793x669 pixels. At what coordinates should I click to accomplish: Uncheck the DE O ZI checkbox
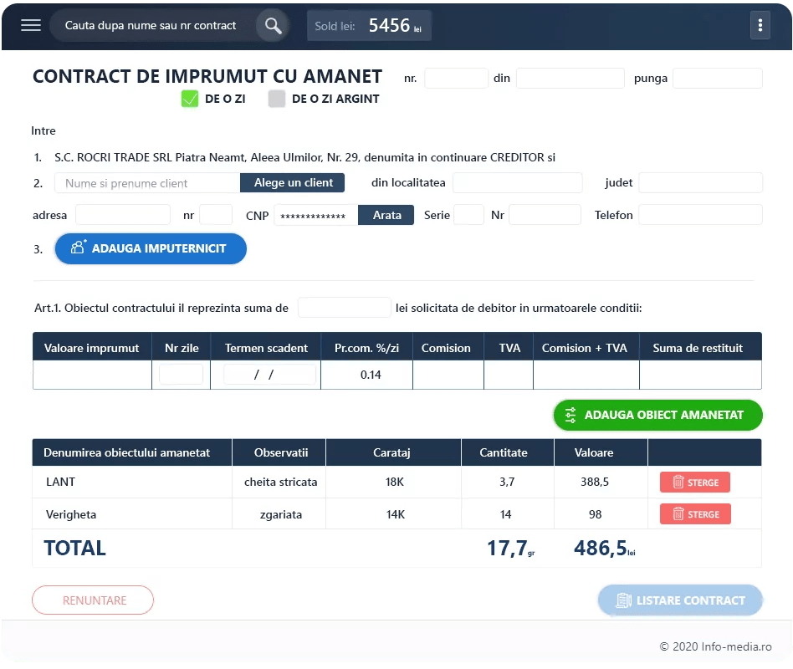pyautogui.click(x=190, y=99)
